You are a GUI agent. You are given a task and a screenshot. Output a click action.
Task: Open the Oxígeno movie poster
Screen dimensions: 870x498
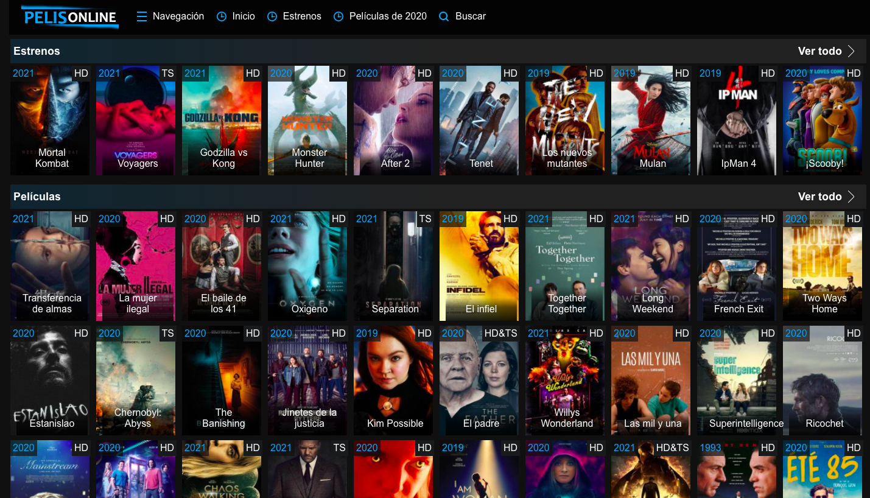point(307,266)
